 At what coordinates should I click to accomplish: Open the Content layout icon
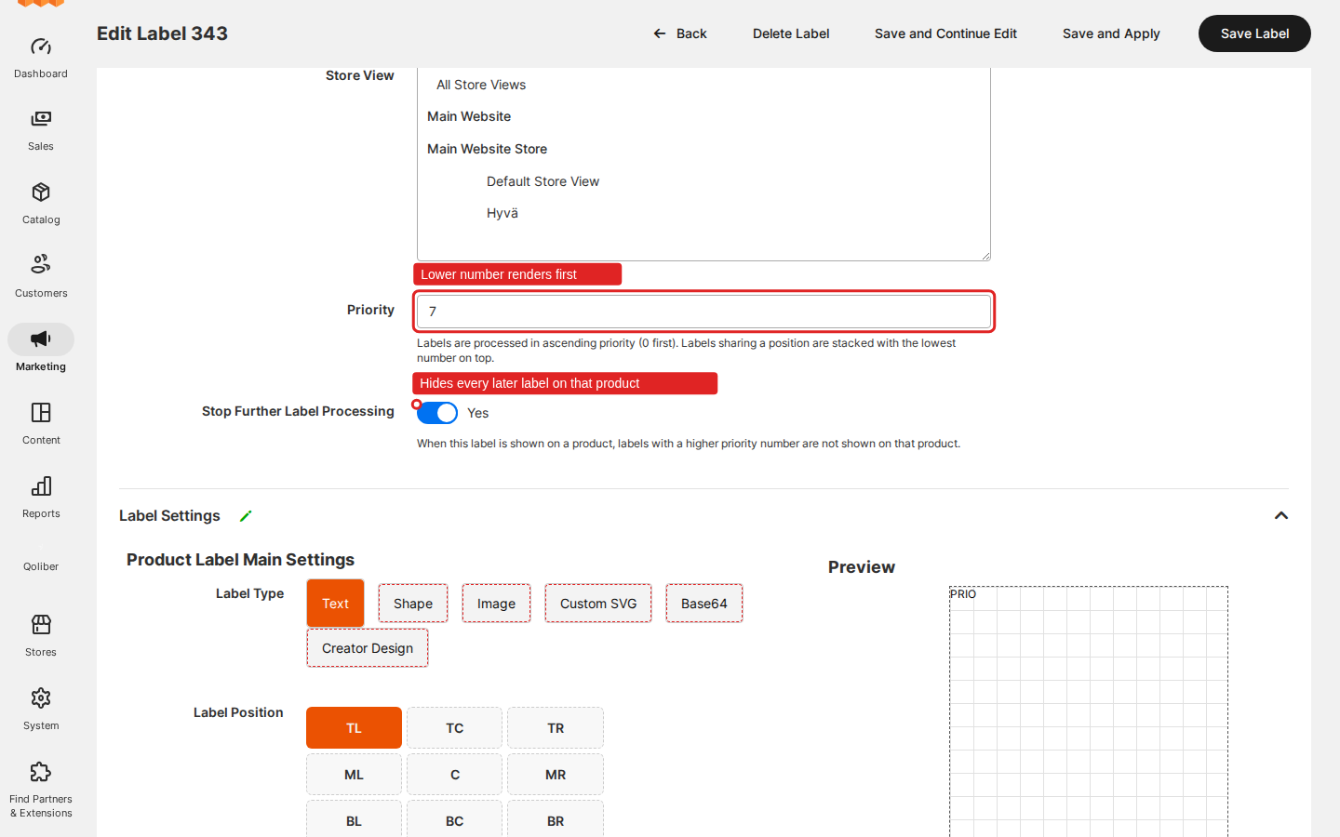click(41, 413)
